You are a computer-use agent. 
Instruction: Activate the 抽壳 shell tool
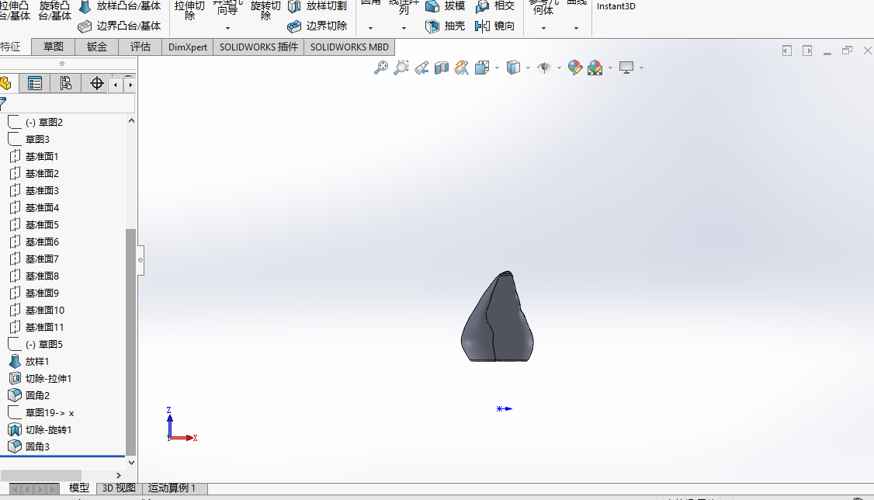(445, 26)
